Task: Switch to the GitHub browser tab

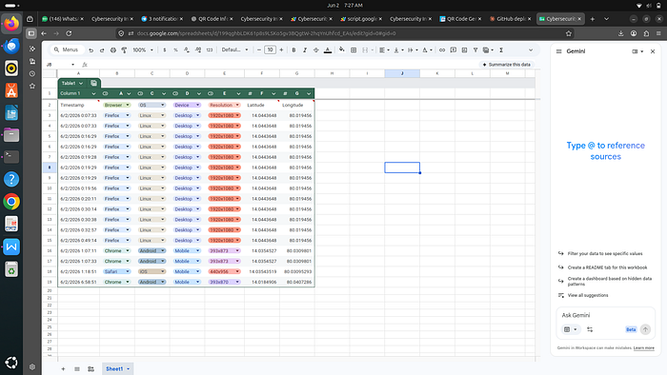Action: pyautogui.click(x=511, y=19)
